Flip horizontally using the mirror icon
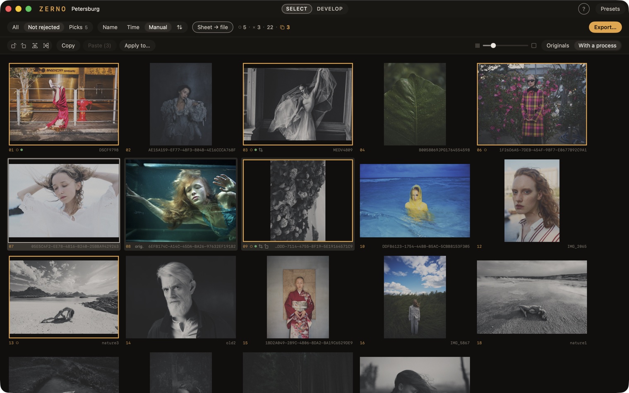This screenshot has height=393, width=629. 35,46
